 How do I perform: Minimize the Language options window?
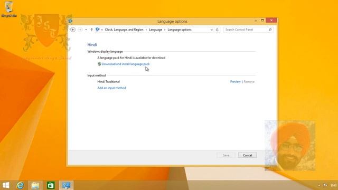256,21
